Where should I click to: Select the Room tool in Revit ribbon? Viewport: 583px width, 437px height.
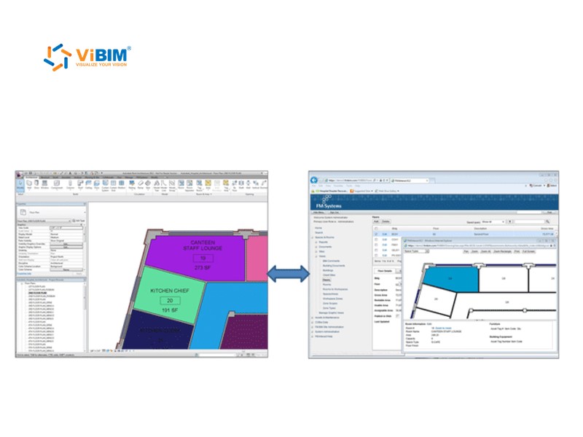point(181,185)
